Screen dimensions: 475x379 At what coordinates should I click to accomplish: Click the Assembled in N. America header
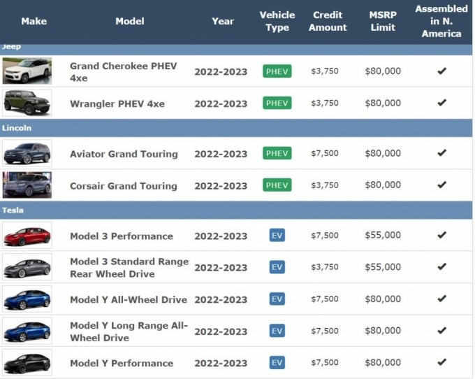coord(441,21)
